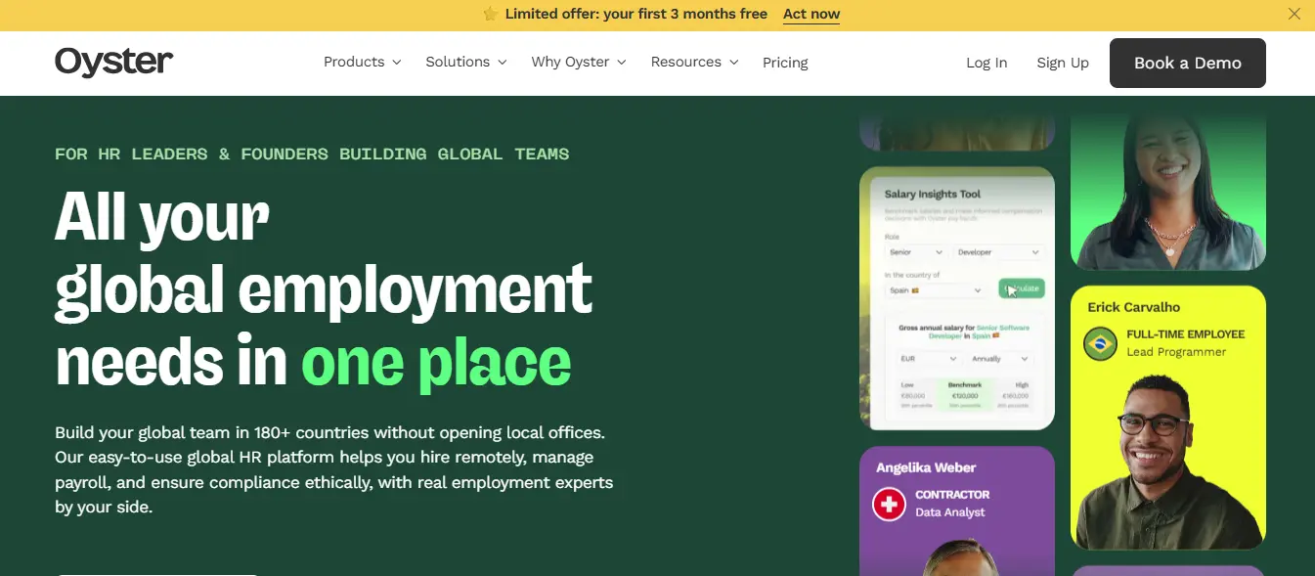Click the Oyster logo
1315x576 pixels.
pyautogui.click(x=113, y=62)
